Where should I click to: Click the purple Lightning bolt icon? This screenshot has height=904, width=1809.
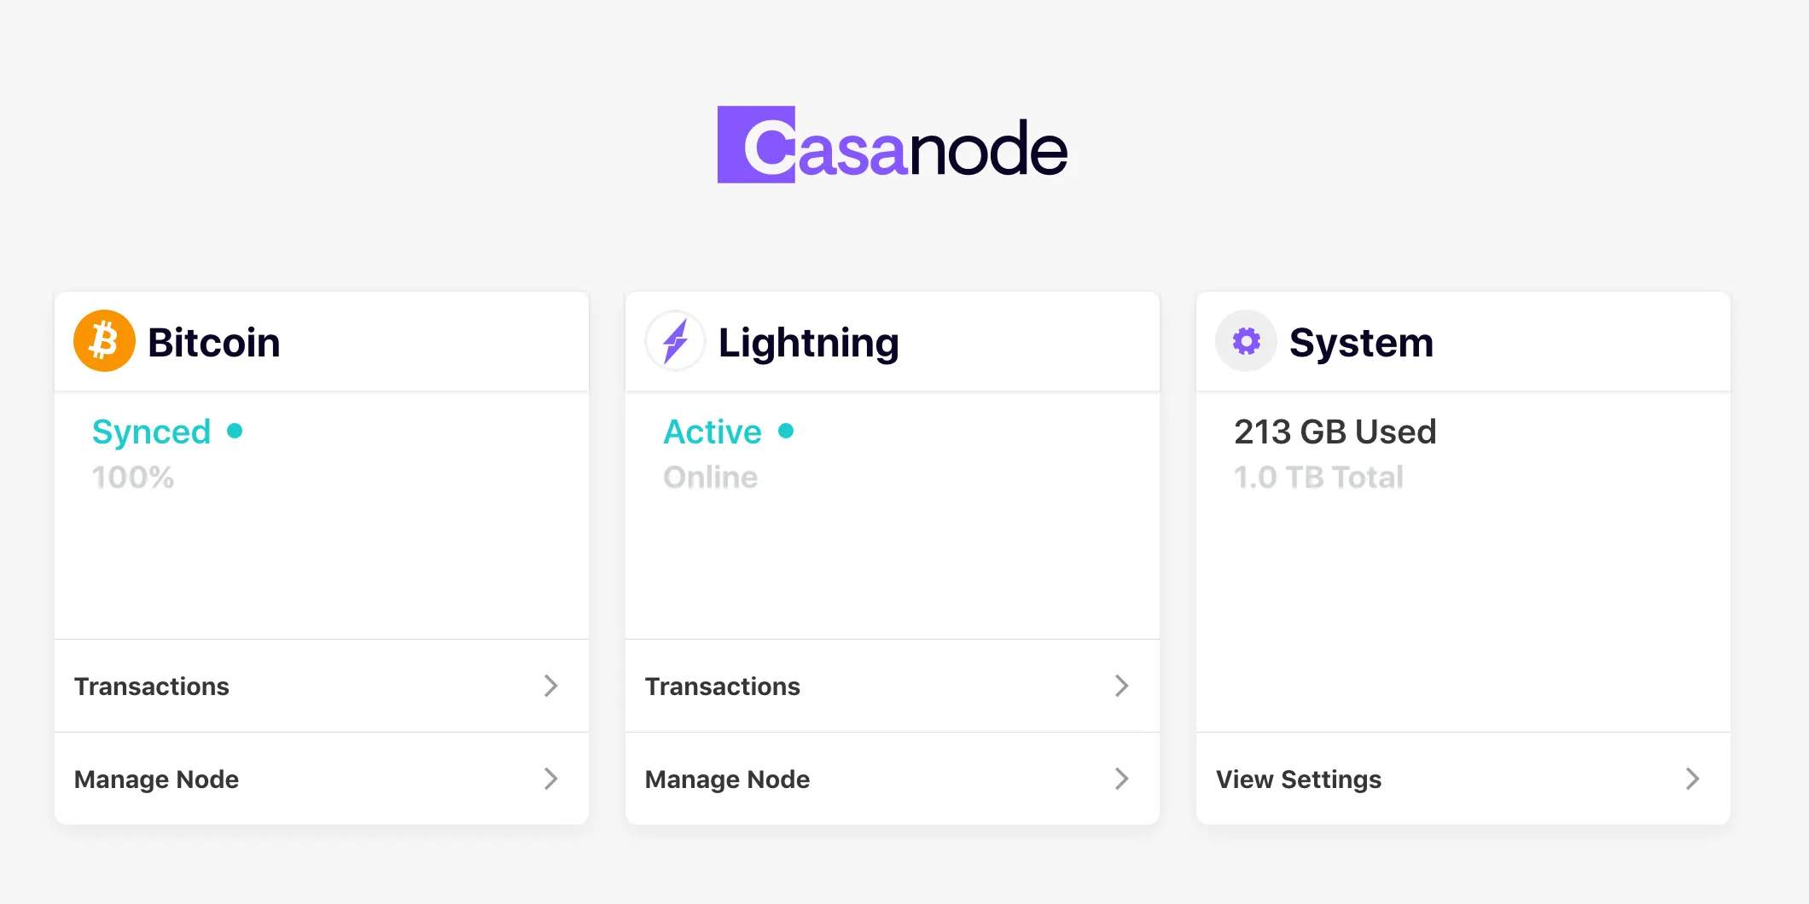click(675, 341)
